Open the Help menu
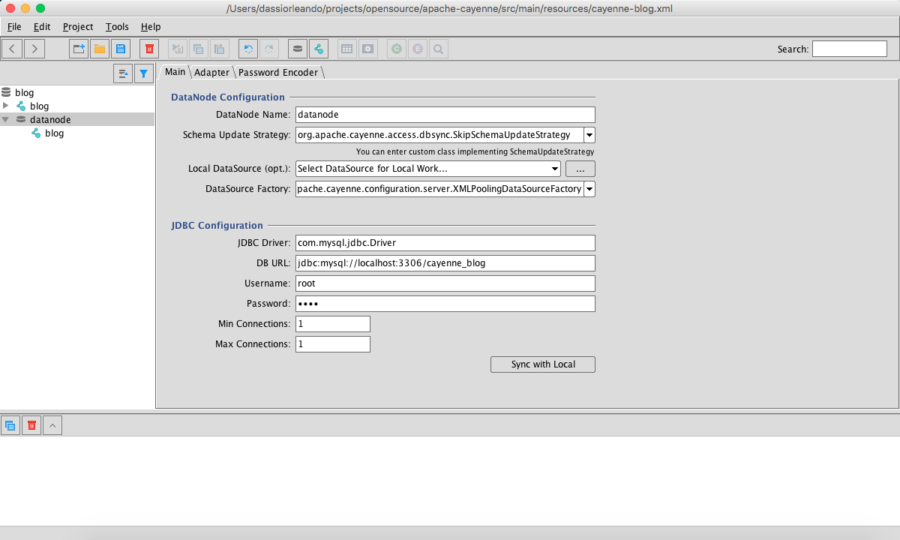The image size is (900, 540). point(151,26)
